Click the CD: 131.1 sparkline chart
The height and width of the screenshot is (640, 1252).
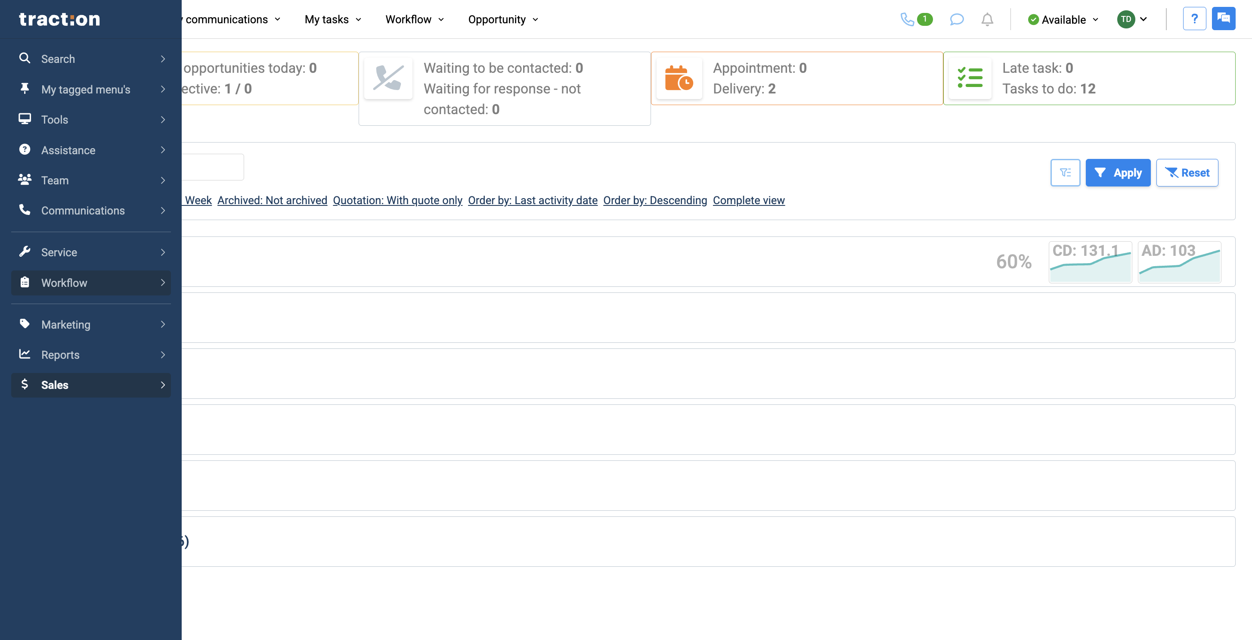[x=1090, y=262]
